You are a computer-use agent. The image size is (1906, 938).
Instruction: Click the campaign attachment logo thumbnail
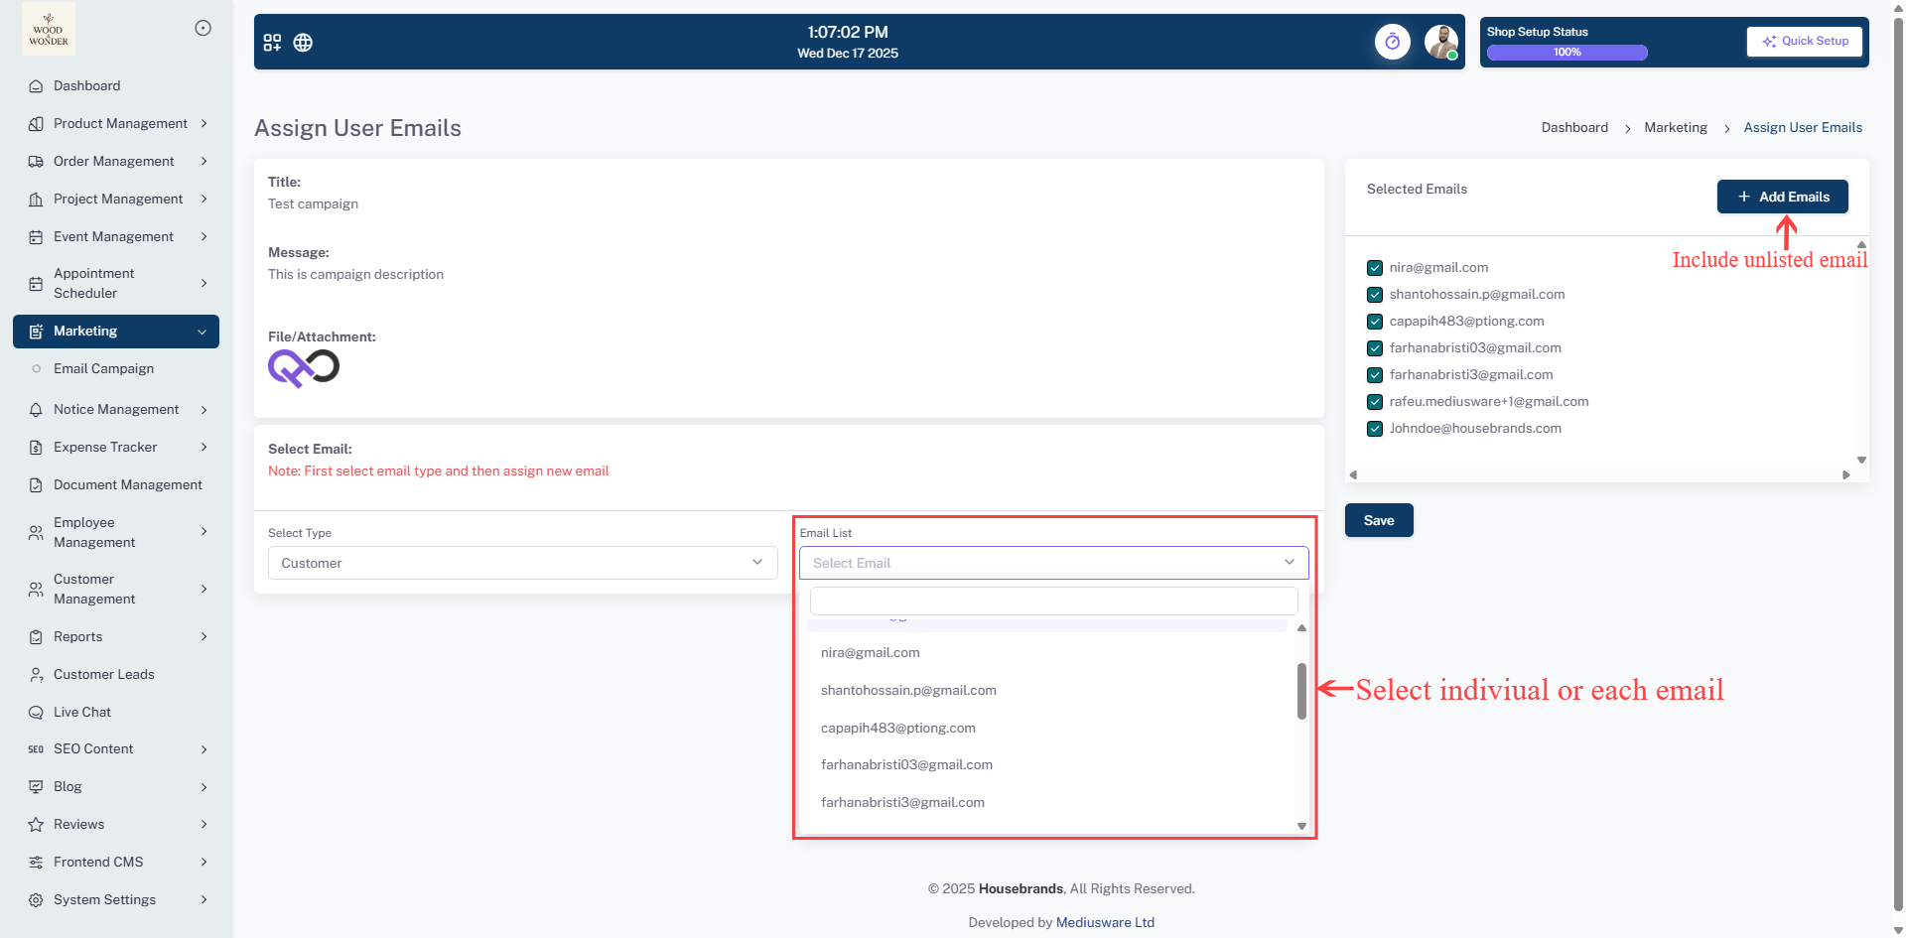[304, 368]
